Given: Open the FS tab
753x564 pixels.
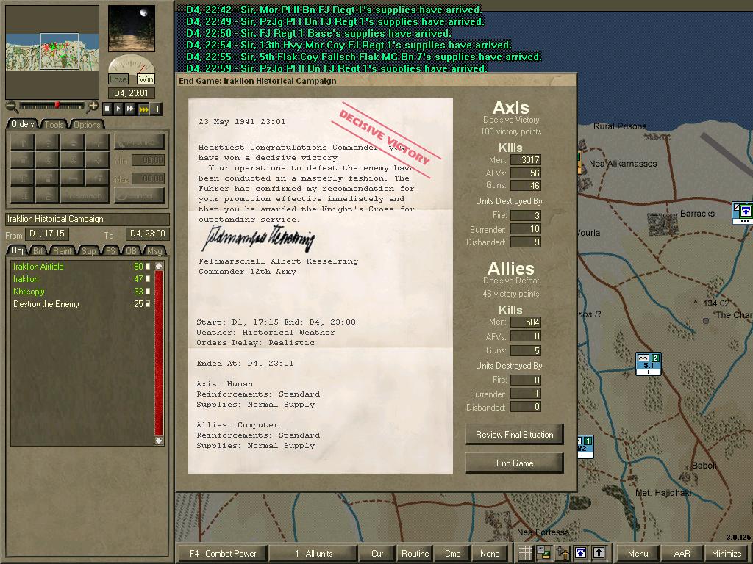Looking at the screenshot, I should [110, 250].
